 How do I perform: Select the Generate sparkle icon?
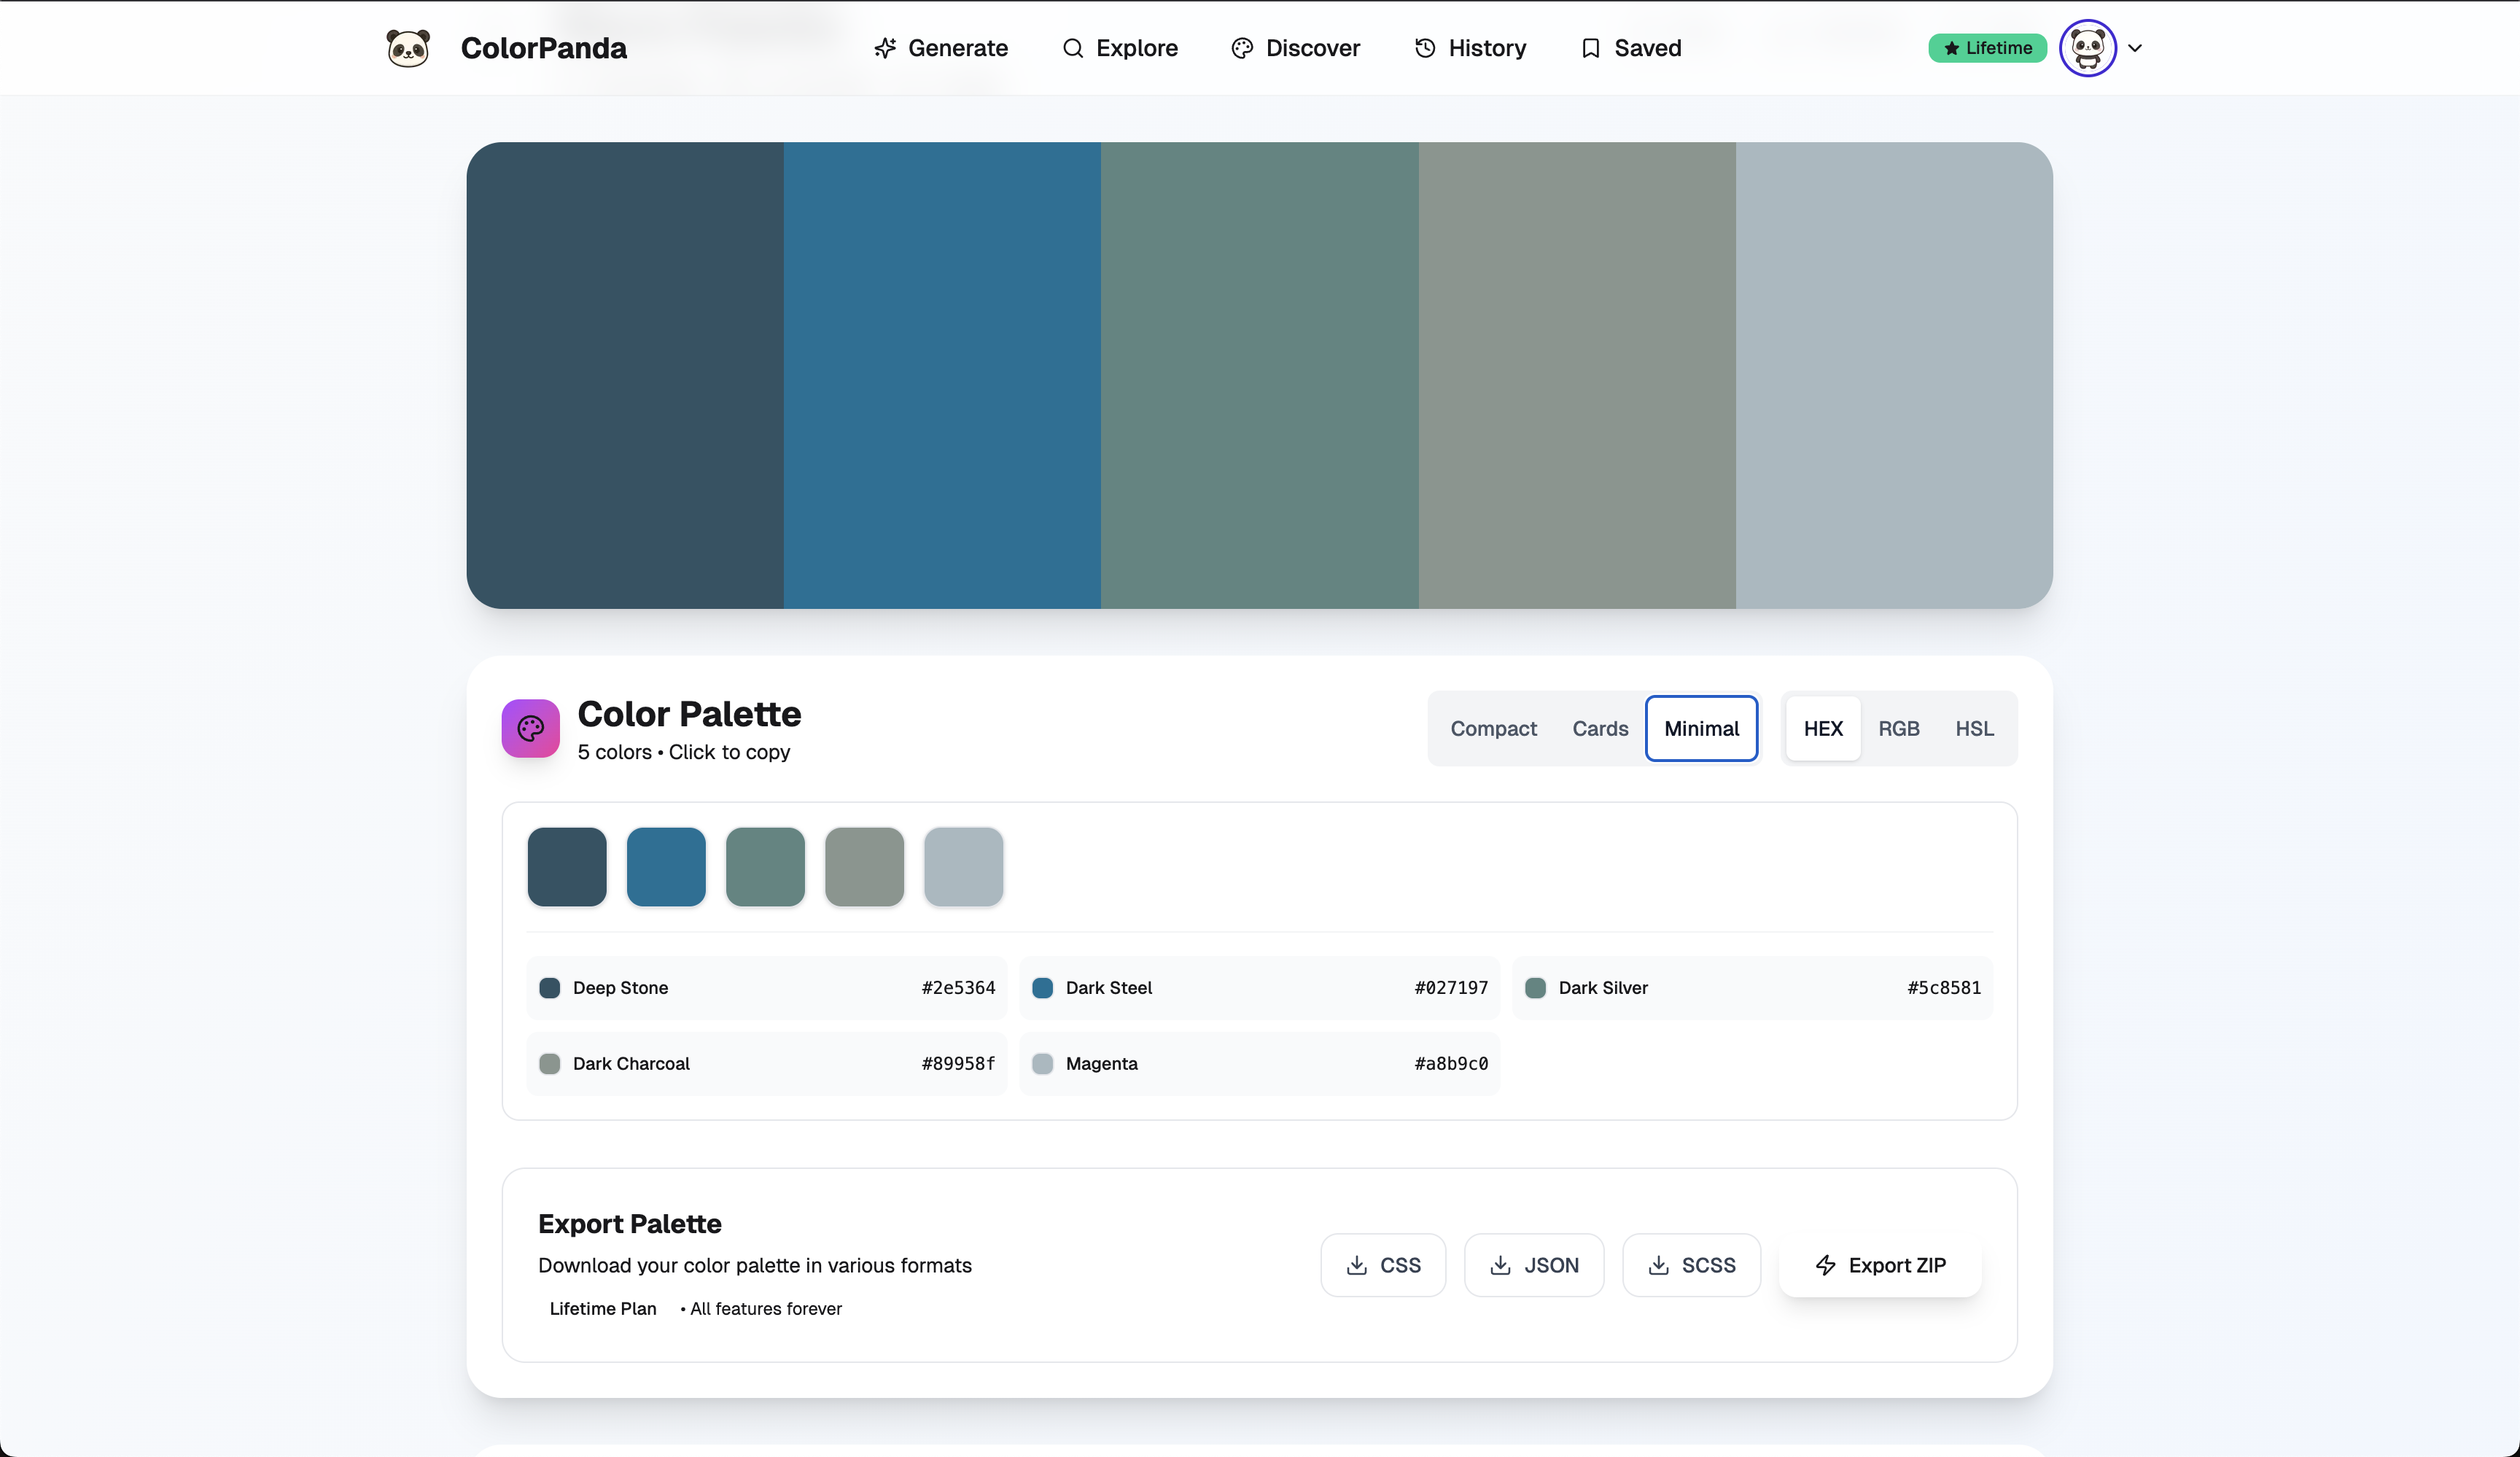tap(885, 47)
